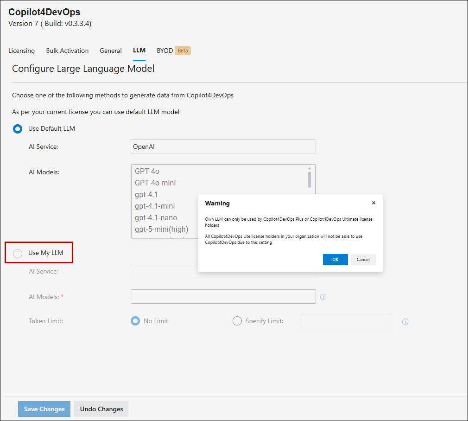This screenshot has height=421, width=468.
Task: Click info icon next to AI Models field
Action: (x=323, y=297)
